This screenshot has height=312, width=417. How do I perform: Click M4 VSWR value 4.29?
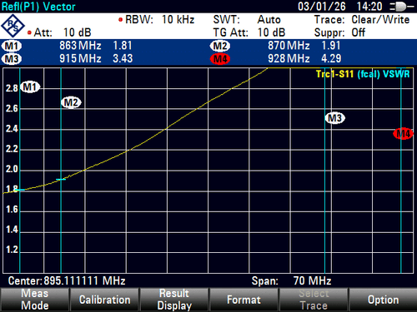click(x=331, y=59)
